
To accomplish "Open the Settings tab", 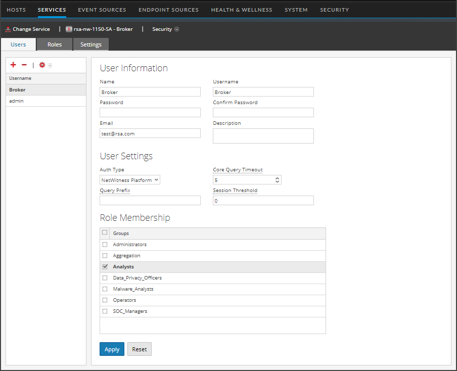I will [x=90, y=44].
